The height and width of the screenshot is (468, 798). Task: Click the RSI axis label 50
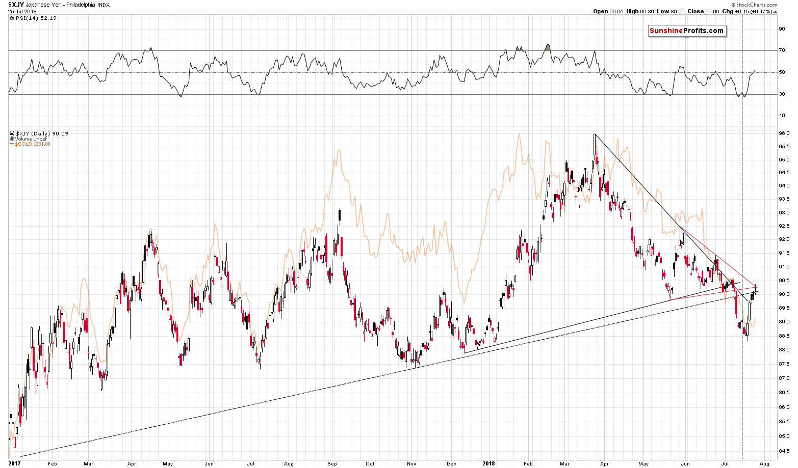click(x=781, y=72)
